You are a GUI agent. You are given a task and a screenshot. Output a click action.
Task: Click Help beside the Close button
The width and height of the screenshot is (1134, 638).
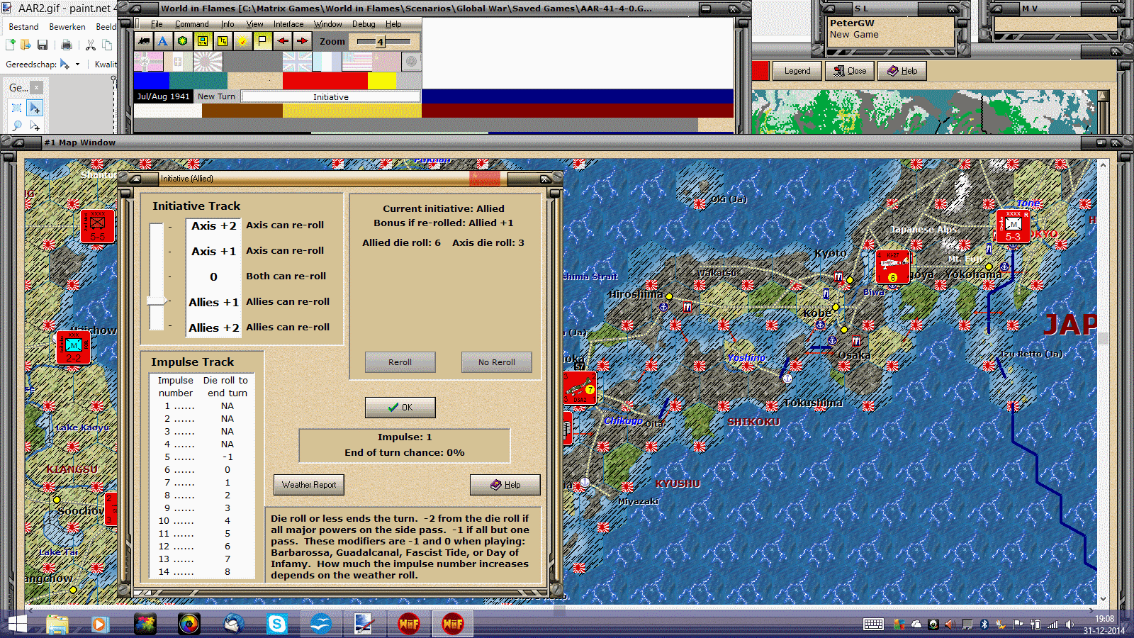pyautogui.click(x=902, y=71)
